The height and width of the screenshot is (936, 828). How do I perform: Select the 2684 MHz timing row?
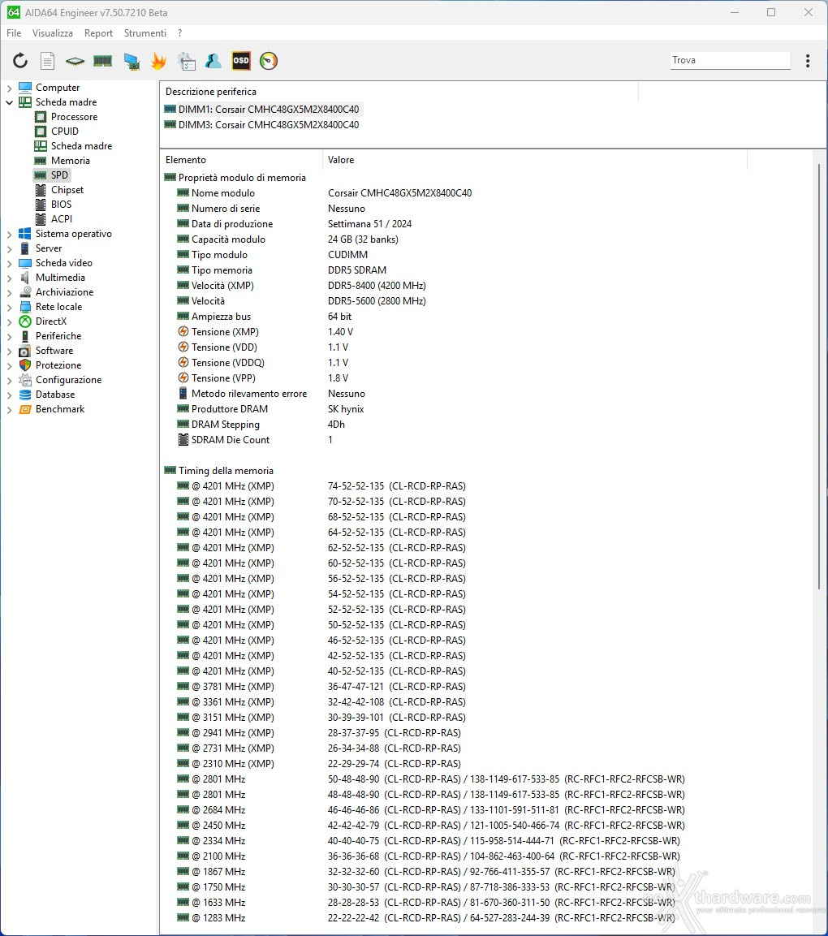430,810
